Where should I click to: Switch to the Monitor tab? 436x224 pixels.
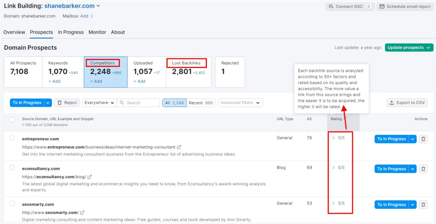coord(97,32)
